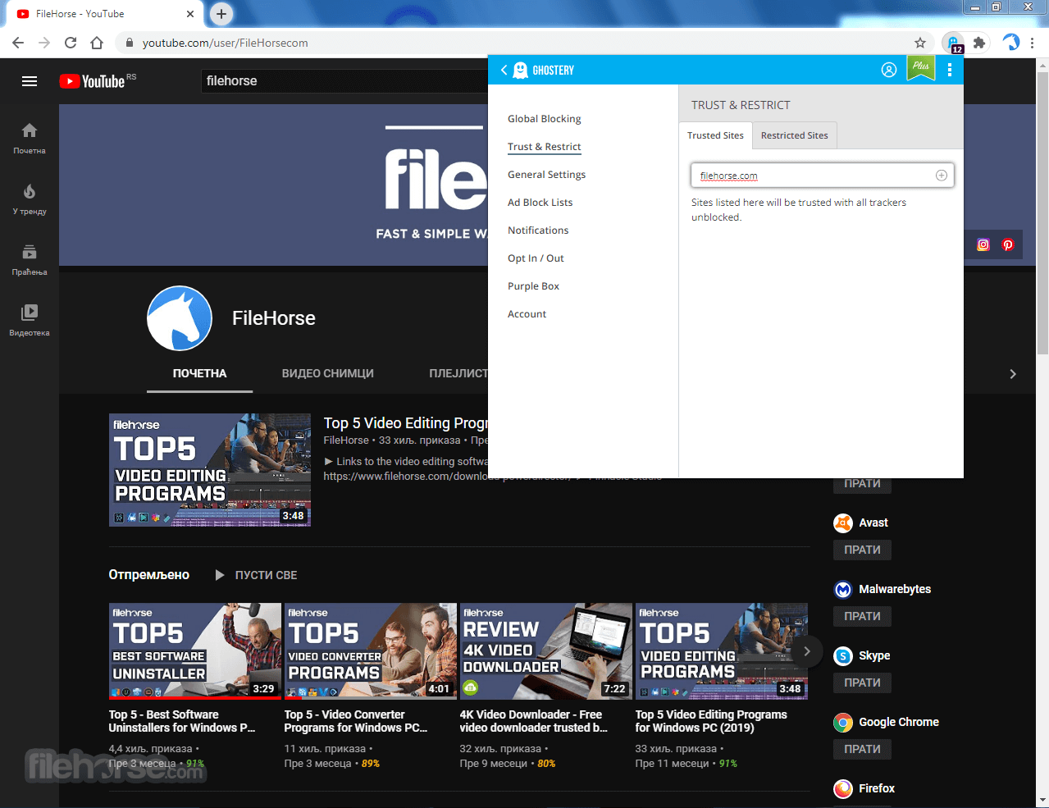This screenshot has width=1049, height=808.
Task: Select the ВИДЕО СНИМЦИ channel tab
Action: point(327,373)
